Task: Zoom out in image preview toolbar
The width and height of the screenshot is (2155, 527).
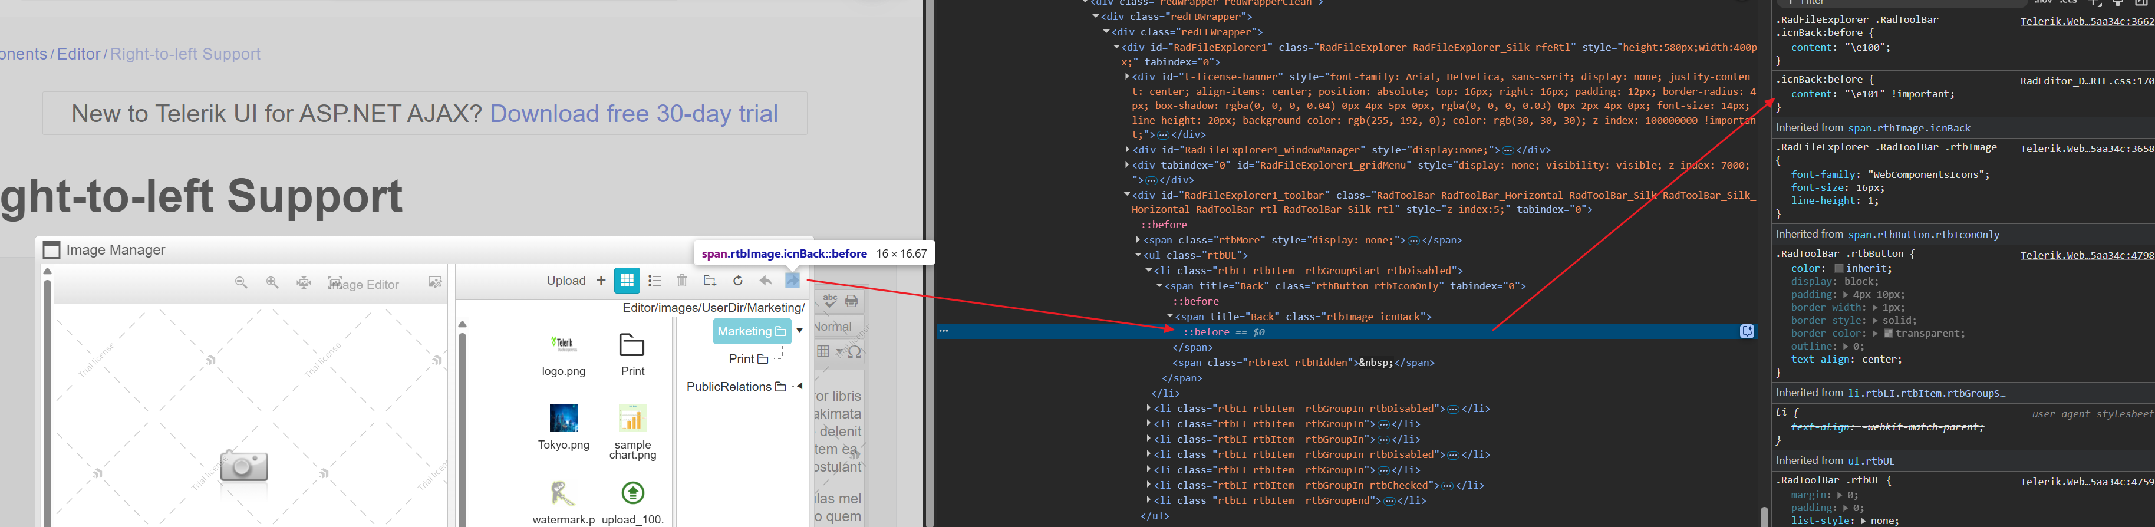Action: 241,283
